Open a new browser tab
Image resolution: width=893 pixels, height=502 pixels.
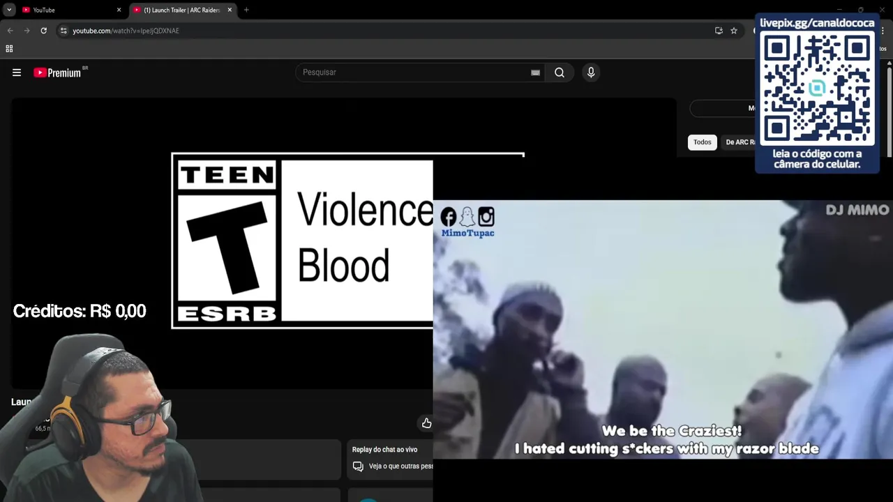pos(246,10)
